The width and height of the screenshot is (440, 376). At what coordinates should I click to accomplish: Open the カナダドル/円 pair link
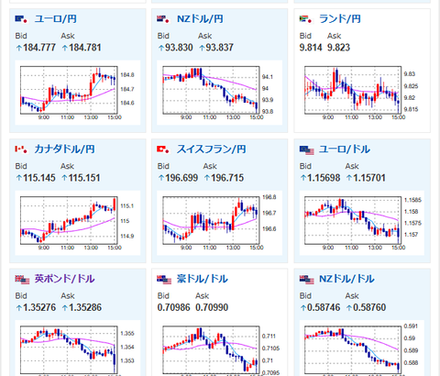click(64, 149)
